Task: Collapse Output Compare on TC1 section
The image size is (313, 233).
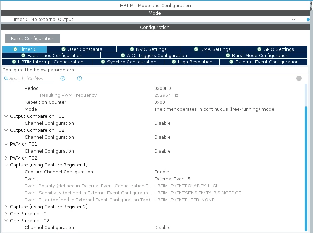Action: tap(6, 116)
